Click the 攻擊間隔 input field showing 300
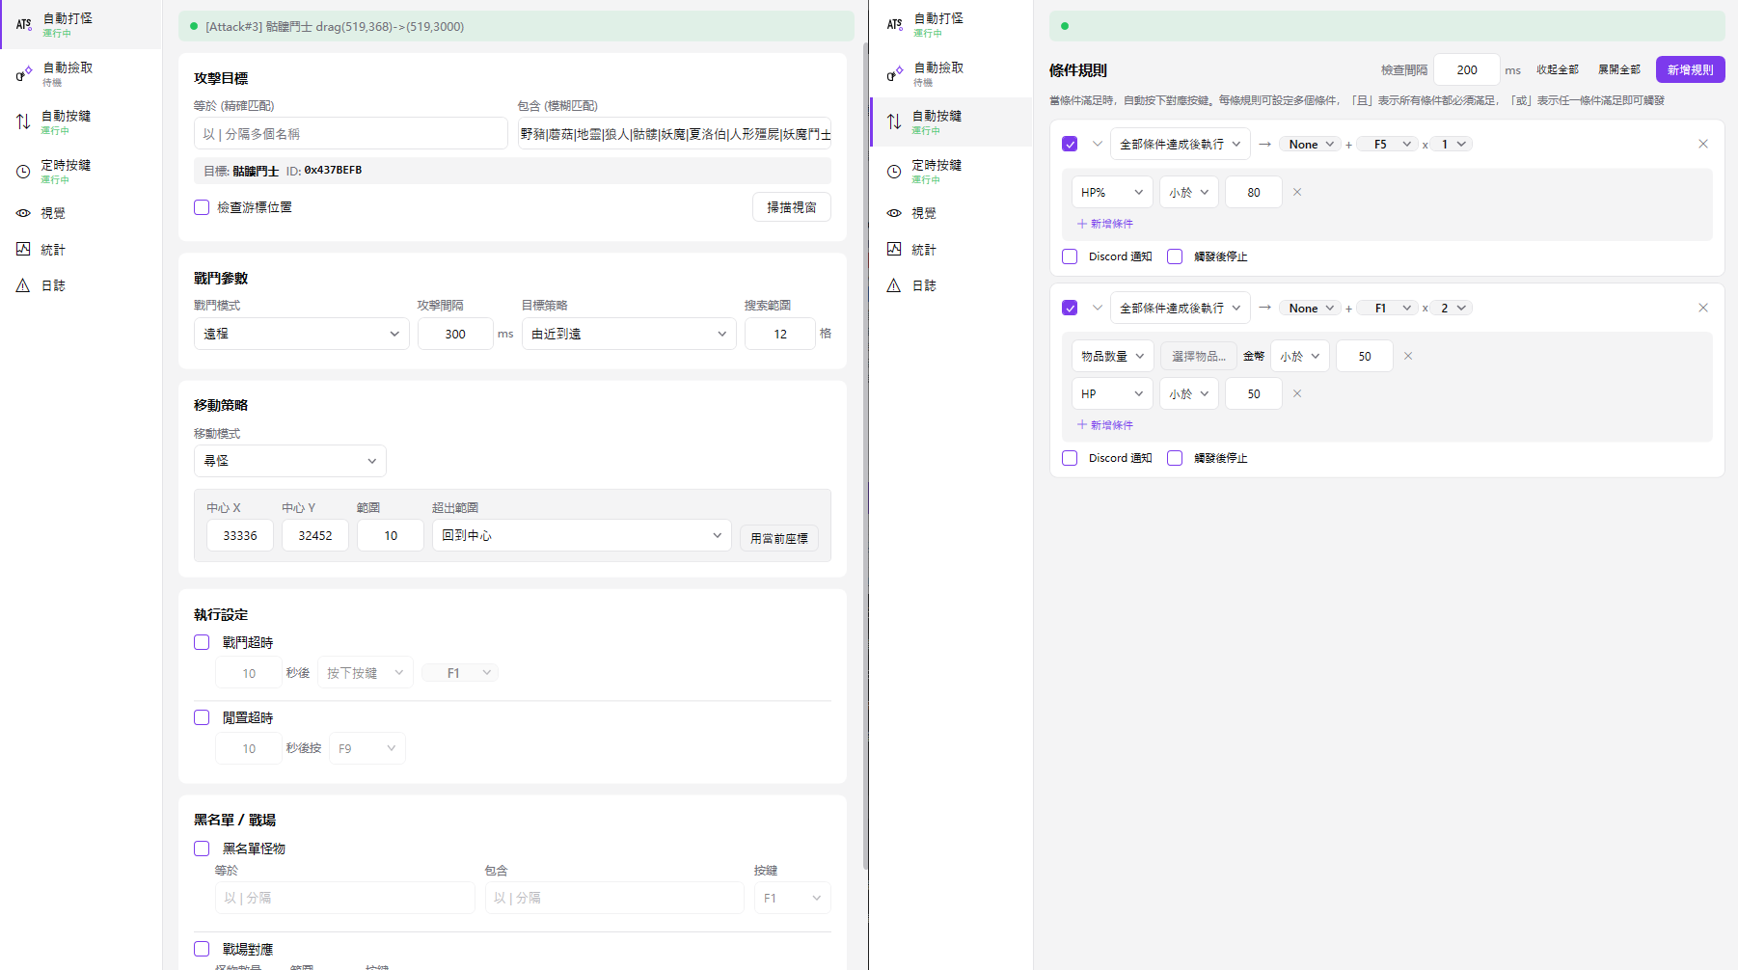The image size is (1738, 970). (x=455, y=334)
